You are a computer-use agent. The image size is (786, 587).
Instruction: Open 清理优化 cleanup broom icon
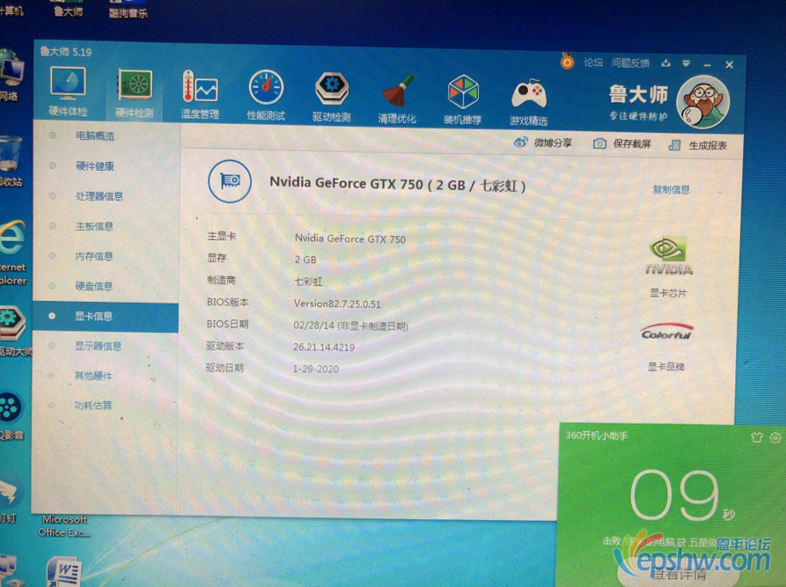[397, 99]
